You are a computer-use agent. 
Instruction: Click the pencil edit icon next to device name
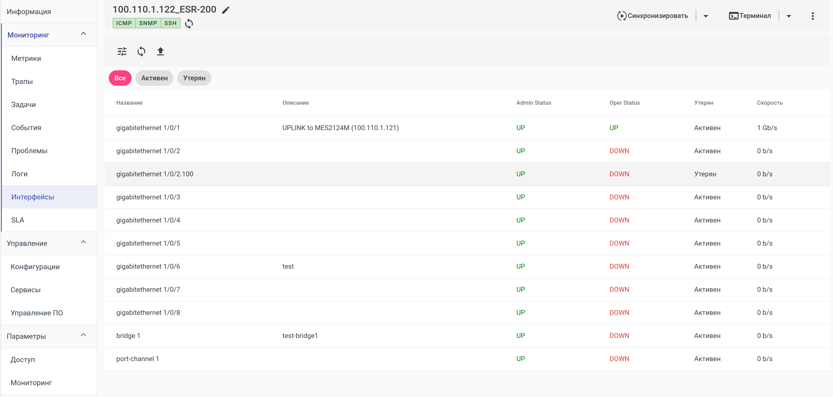[x=226, y=10]
